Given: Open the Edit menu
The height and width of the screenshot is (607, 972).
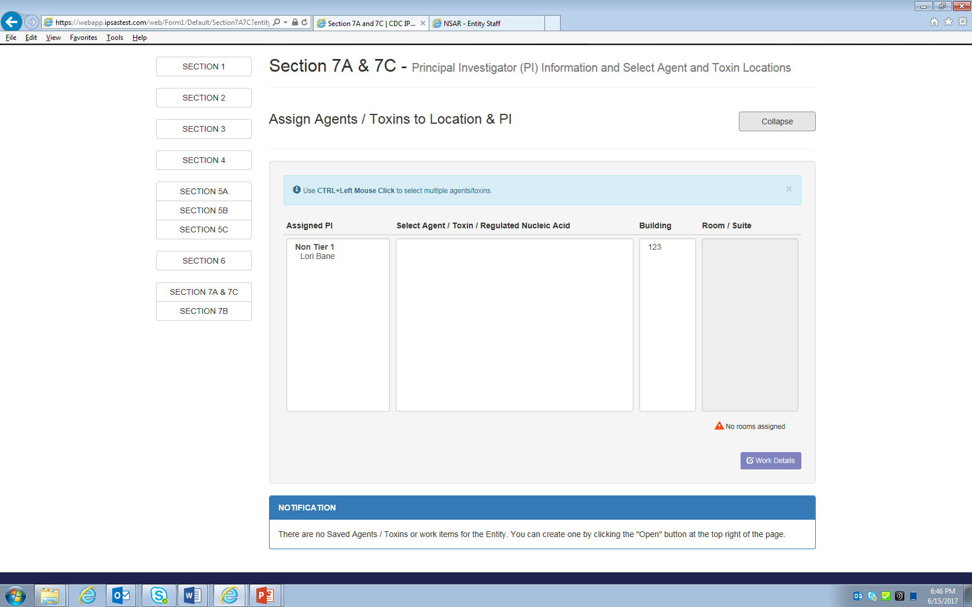Looking at the screenshot, I should [x=31, y=38].
